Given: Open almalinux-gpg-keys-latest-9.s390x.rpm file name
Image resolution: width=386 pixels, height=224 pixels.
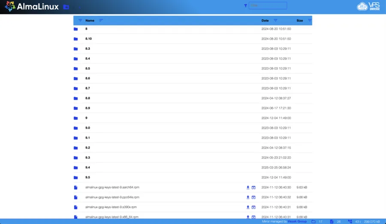Looking at the screenshot, I should click(111, 207).
